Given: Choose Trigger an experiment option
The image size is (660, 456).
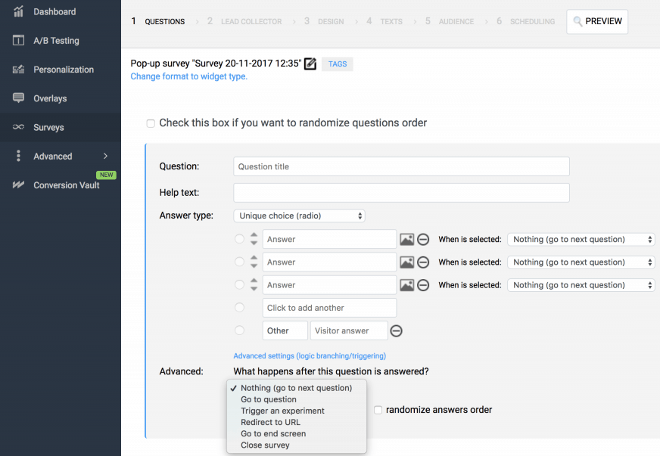Looking at the screenshot, I should pyautogui.click(x=297, y=411).
